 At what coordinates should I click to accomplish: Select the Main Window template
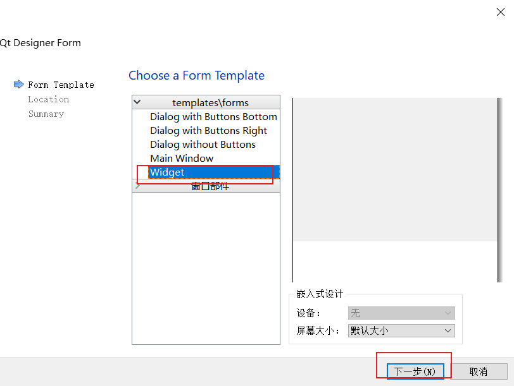[183, 158]
